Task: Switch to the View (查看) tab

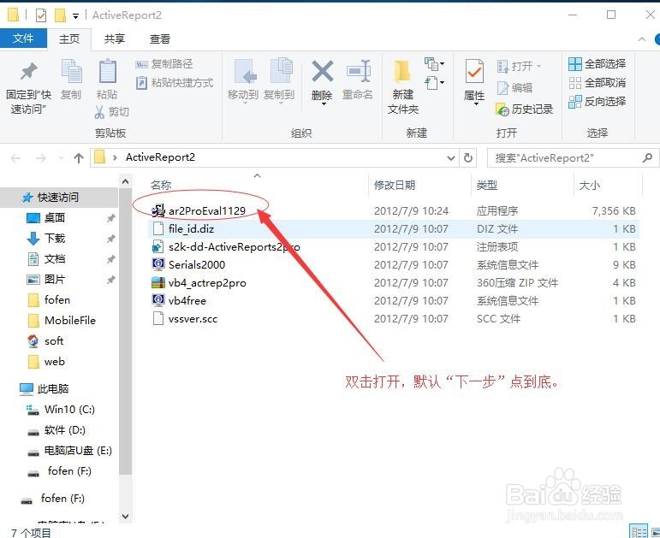Action: point(160,39)
